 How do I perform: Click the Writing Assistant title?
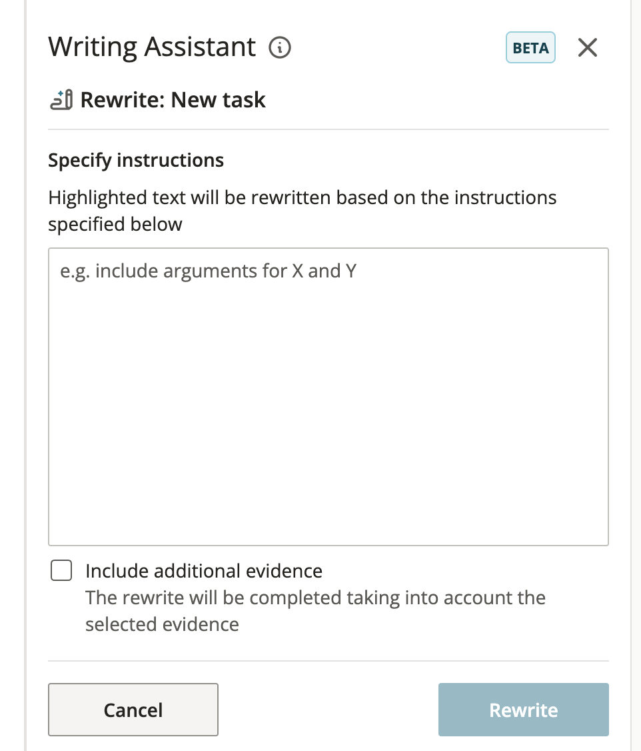click(152, 47)
